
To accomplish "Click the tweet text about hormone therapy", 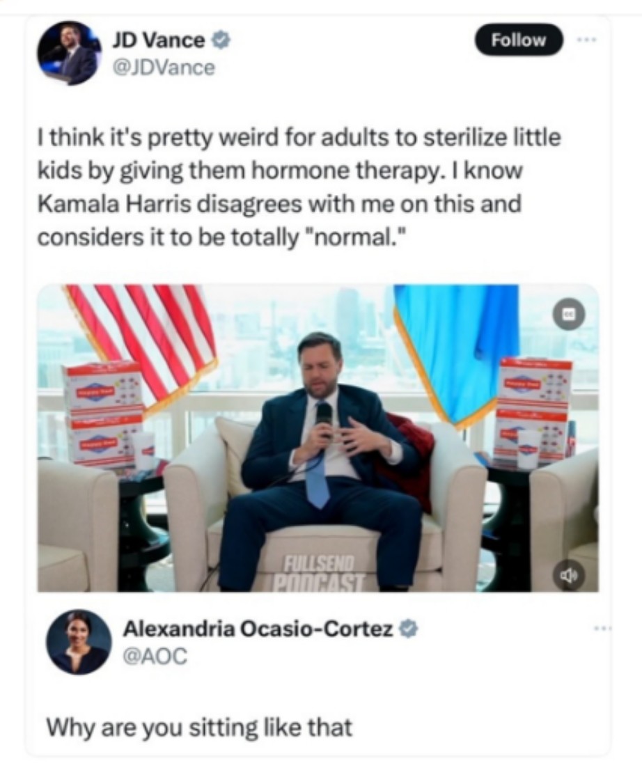I will tap(299, 187).
